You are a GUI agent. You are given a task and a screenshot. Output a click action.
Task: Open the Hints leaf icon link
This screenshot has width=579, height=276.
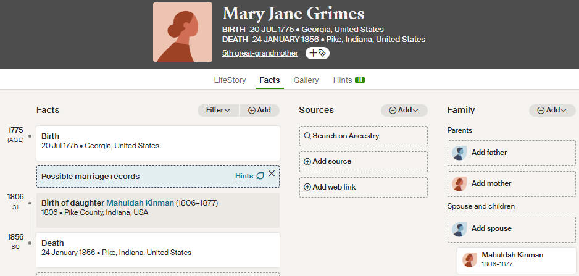pos(260,176)
